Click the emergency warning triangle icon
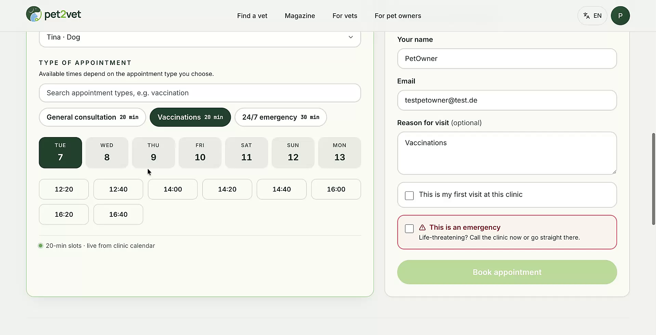656x335 pixels. point(422,227)
